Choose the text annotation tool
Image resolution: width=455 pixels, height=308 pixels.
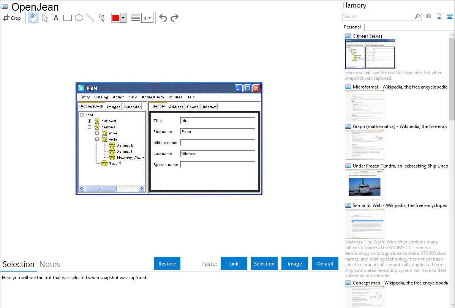coord(56,18)
